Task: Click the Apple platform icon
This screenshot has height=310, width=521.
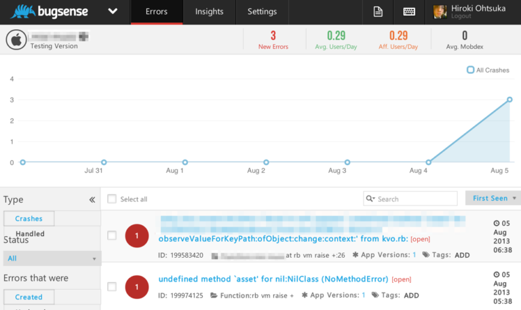Action: pyautogui.click(x=16, y=40)
